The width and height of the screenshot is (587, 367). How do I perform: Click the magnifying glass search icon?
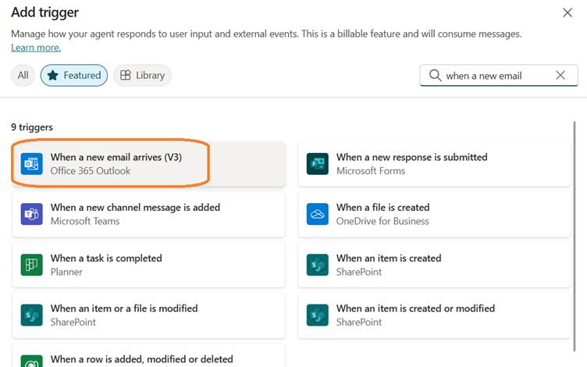(434, 76)
